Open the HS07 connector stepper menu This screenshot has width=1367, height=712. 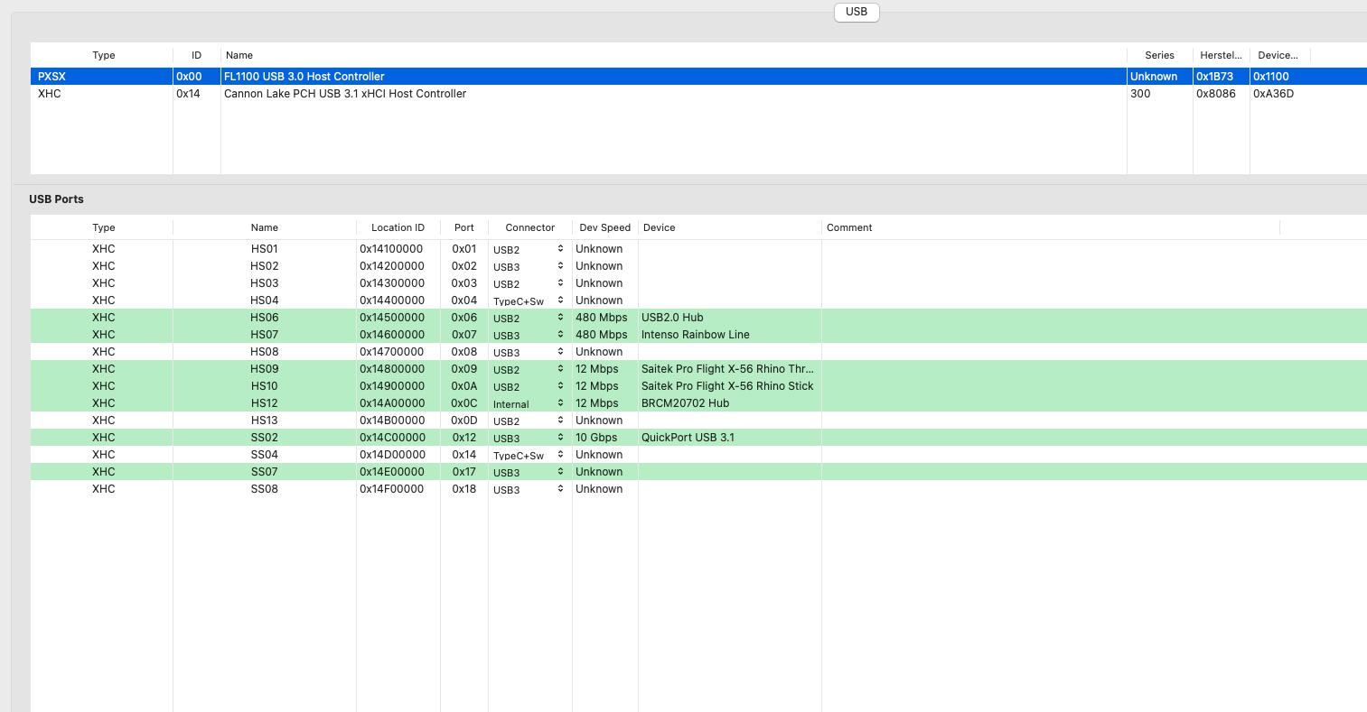point(560,335)
